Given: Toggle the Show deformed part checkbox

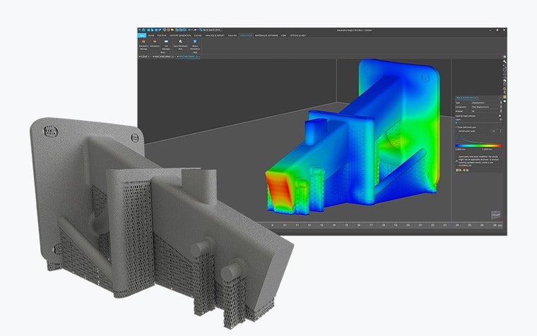Looking at the screenshot, I should point(456,127).
